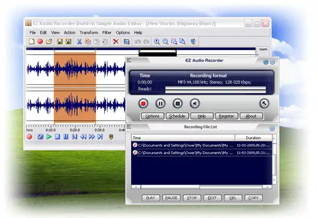Click the Open folder icon in editor toolbar
The width and height of the screenshot is (318, 218).
click(49, 41)
